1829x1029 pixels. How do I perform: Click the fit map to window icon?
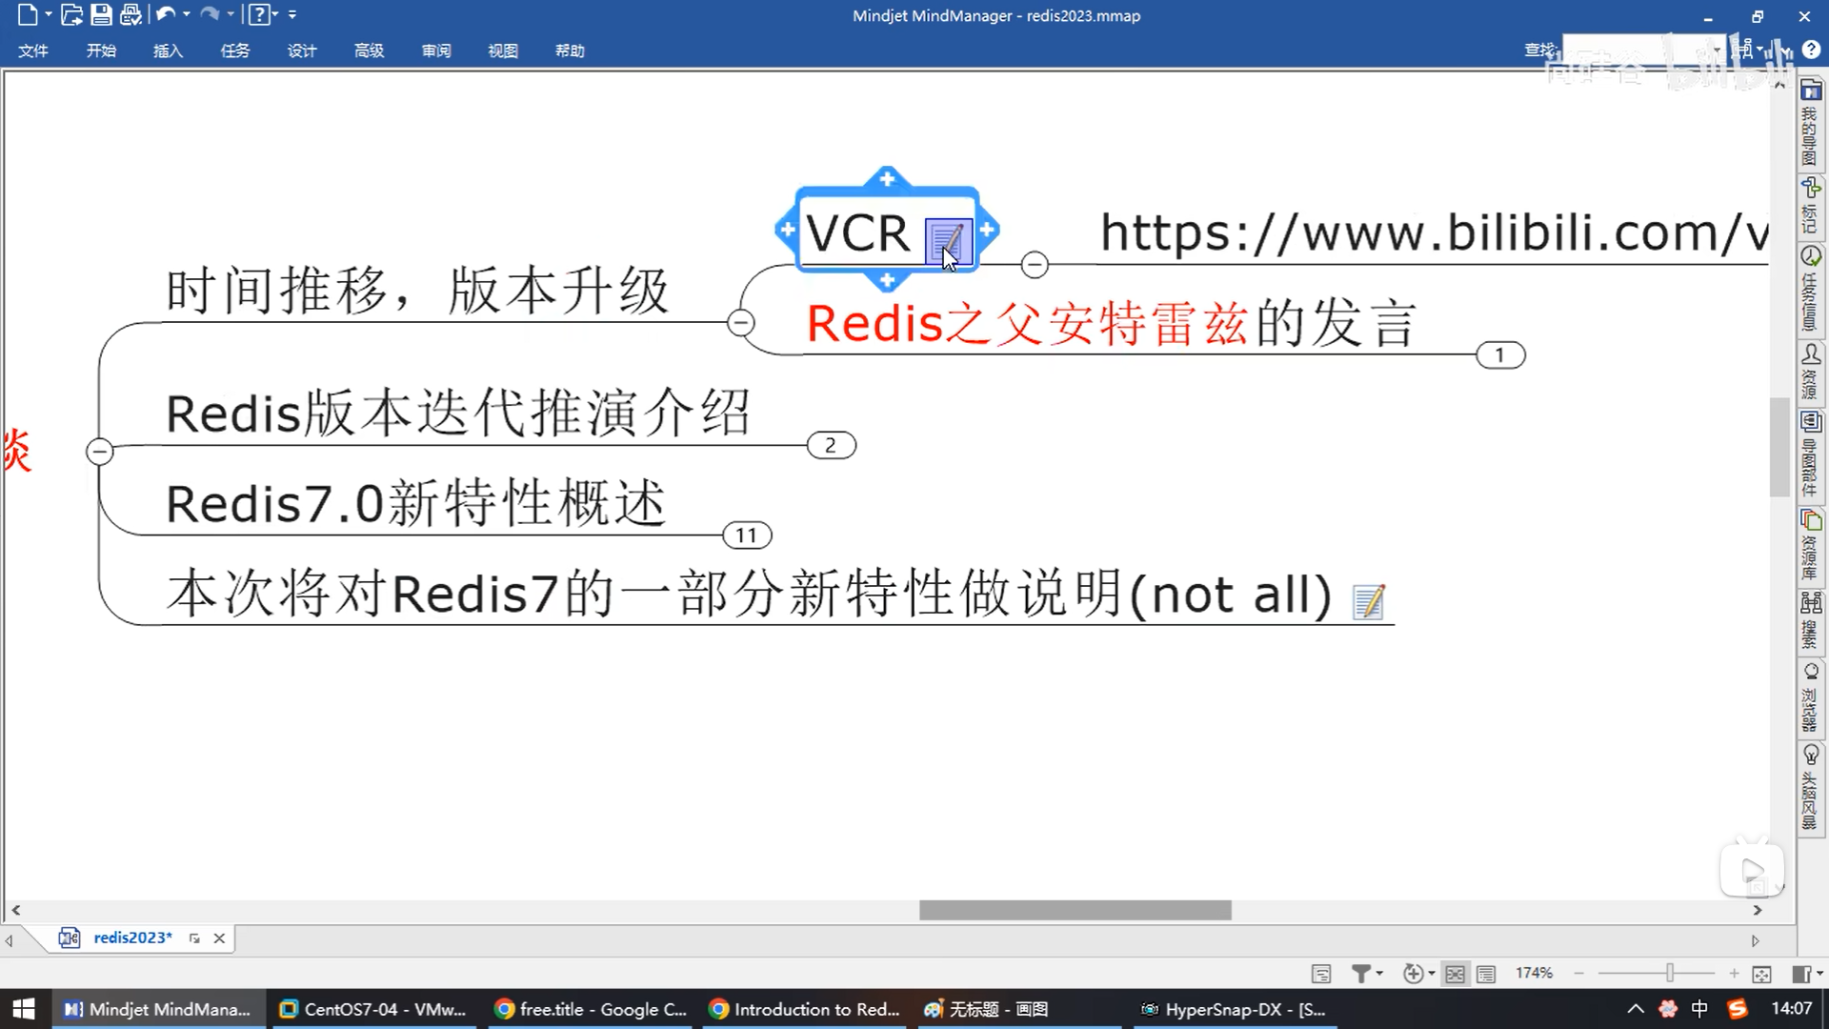tap(1761, 974)
